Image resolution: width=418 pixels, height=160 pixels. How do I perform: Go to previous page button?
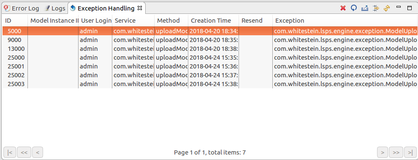click(x=38, y=152)
